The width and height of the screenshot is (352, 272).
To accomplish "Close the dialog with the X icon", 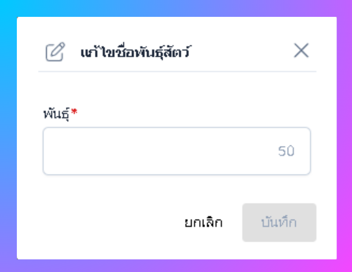I will click(x=301, y=51).
